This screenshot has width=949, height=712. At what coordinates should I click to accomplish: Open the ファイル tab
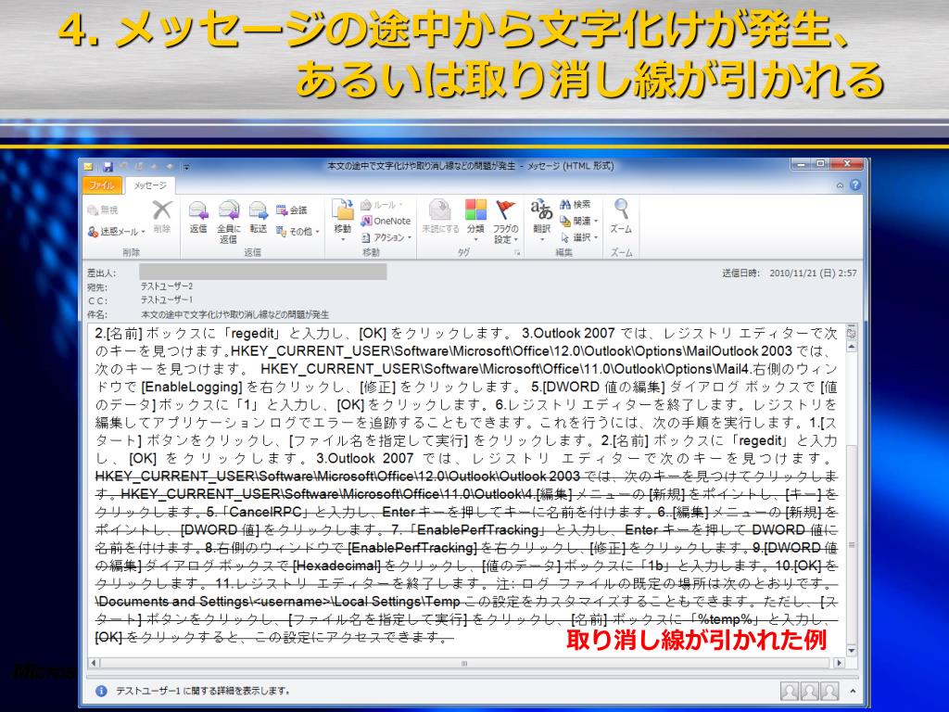(x=102, y=184)
